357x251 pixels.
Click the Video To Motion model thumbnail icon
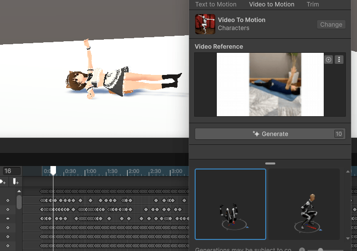coord(205,24)
